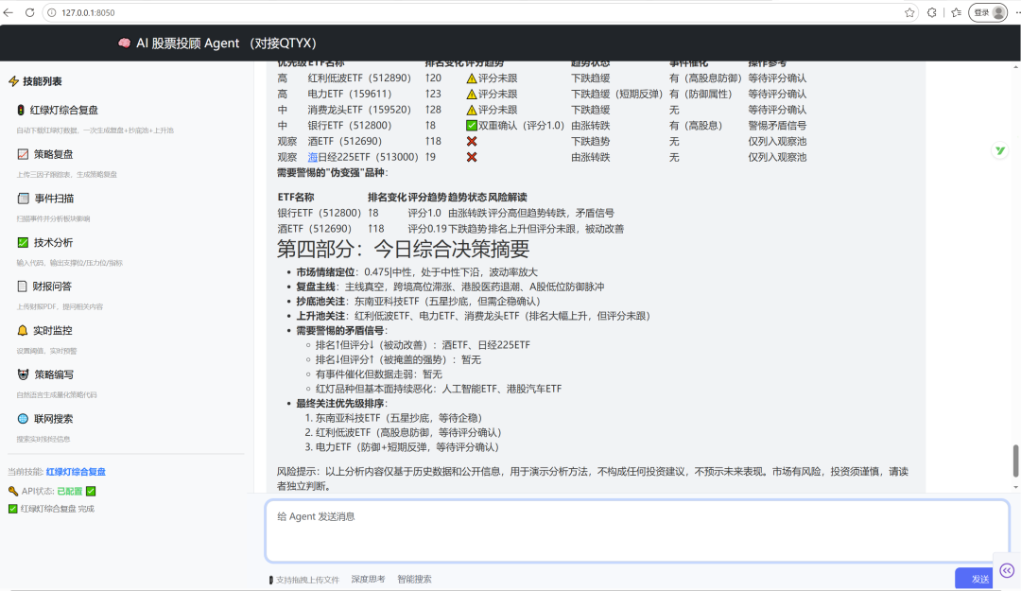Click the warning icon in 消费龙头ETF row

[472, 110]
